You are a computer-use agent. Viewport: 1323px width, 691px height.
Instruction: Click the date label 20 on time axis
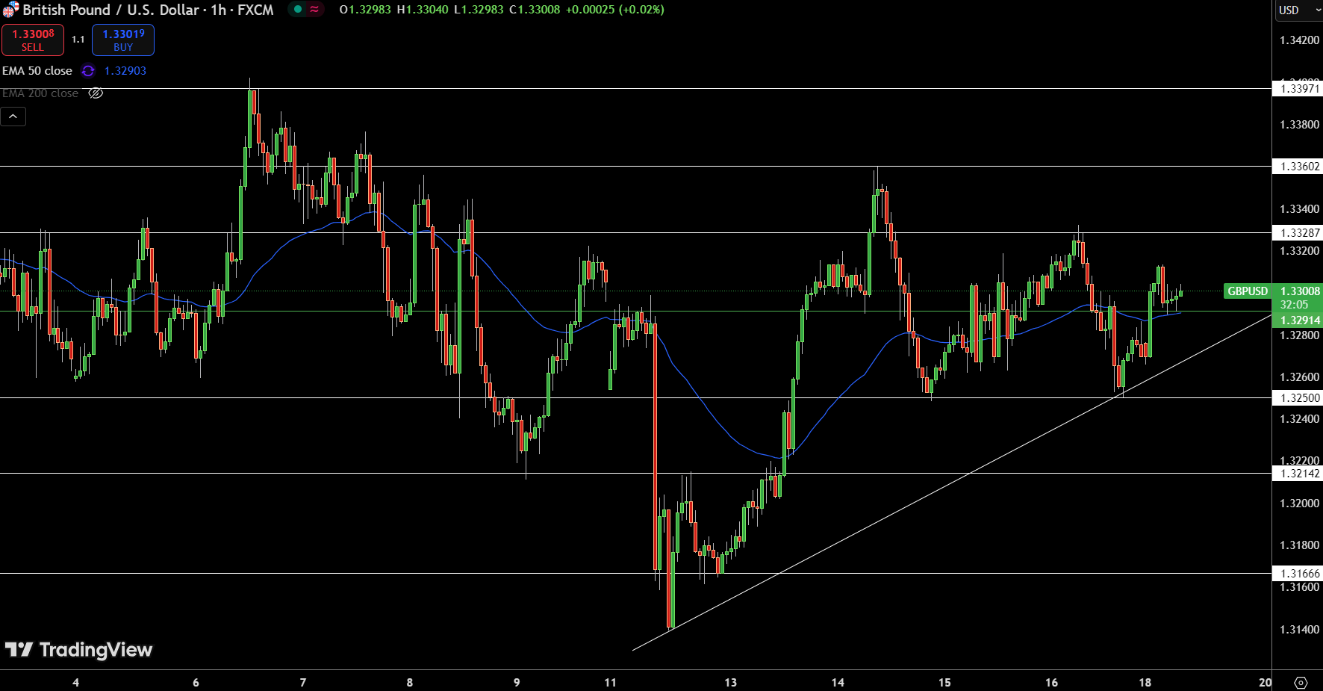(1265, 683)
